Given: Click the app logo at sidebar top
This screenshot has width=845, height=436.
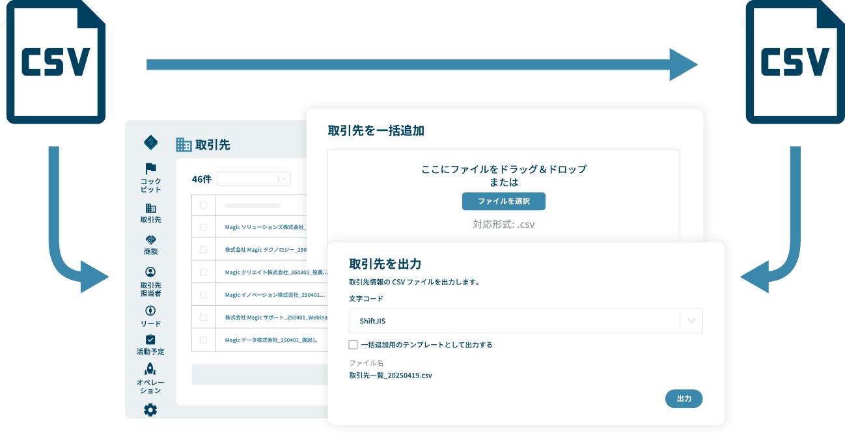Looking at the screenshot, I should (150, 143).
